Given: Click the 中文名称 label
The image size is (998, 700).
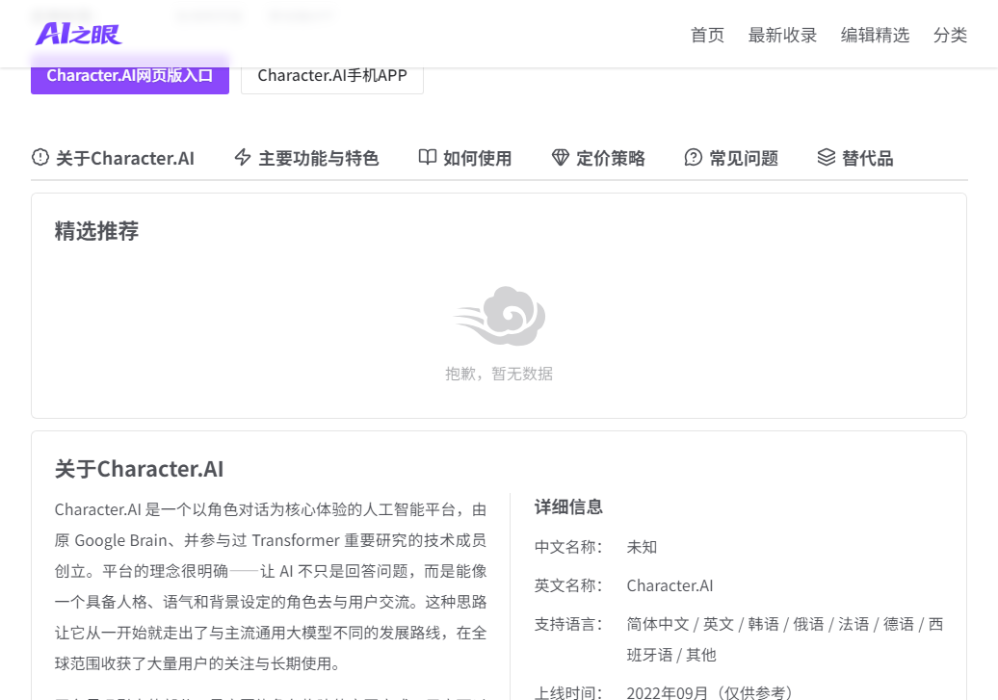Looking at the screenshot, I should (x=568, y=547).
